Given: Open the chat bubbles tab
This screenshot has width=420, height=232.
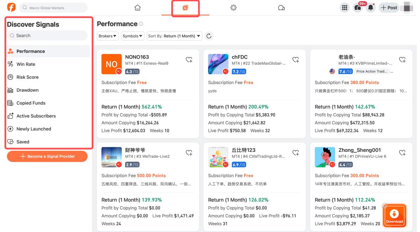Looking at the screenshot, I should (x=281, y=8).
